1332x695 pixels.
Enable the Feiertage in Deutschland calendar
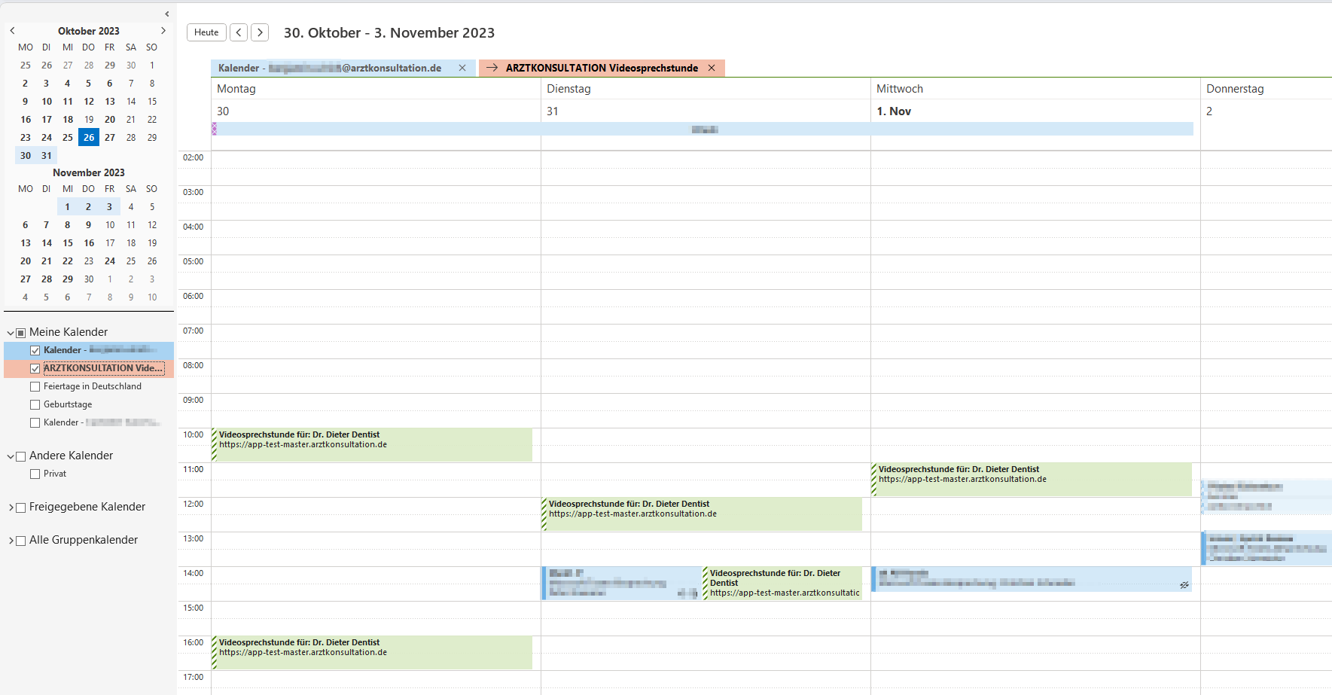(35, 386)
